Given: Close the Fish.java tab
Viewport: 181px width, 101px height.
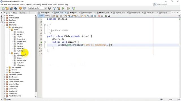Looking at the screenshot, I should [x=66, y=13].
